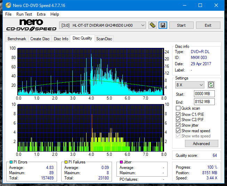The height and width of the screenshot is (186, 227).
Task: Maximize the Nero CD-DVD Speed window
Action: [x=200, y=5]
